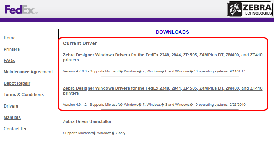Click the 'Windows 7 only' support note
Image resolution: width=274 pixels, height=142 pixels.
[94, 133]
